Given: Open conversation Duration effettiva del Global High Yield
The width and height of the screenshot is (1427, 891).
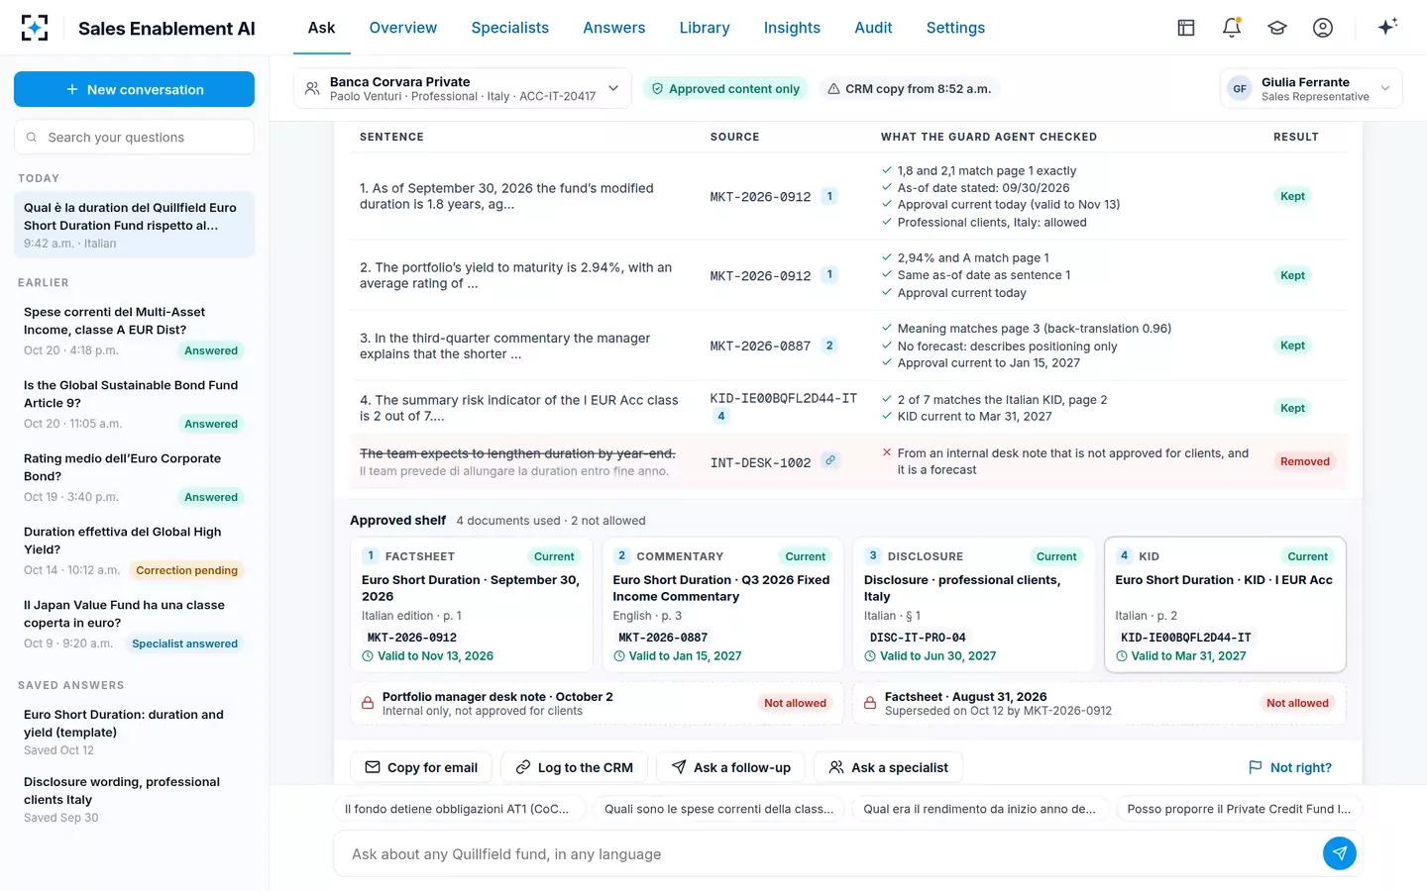Looking at the screenshot, I should (x=134, y=550).
